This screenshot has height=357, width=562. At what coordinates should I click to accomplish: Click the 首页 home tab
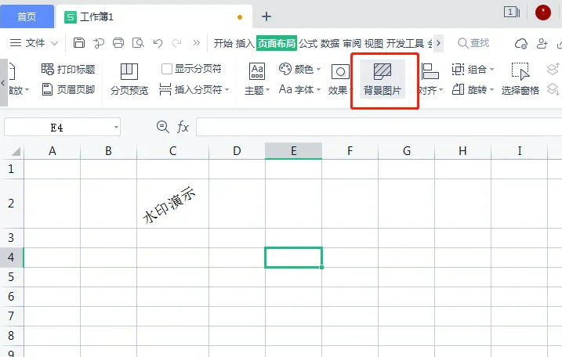coord(27,16)
